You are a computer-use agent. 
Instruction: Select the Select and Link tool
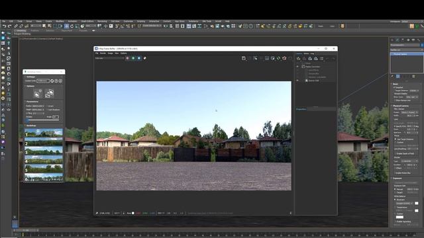pos(16,26)
